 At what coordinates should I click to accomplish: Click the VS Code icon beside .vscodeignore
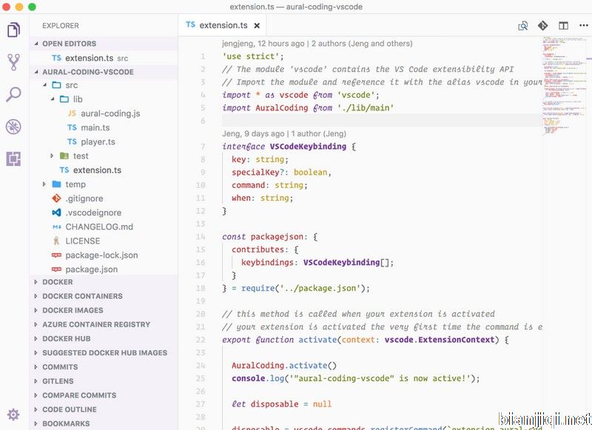click(56, 212)
